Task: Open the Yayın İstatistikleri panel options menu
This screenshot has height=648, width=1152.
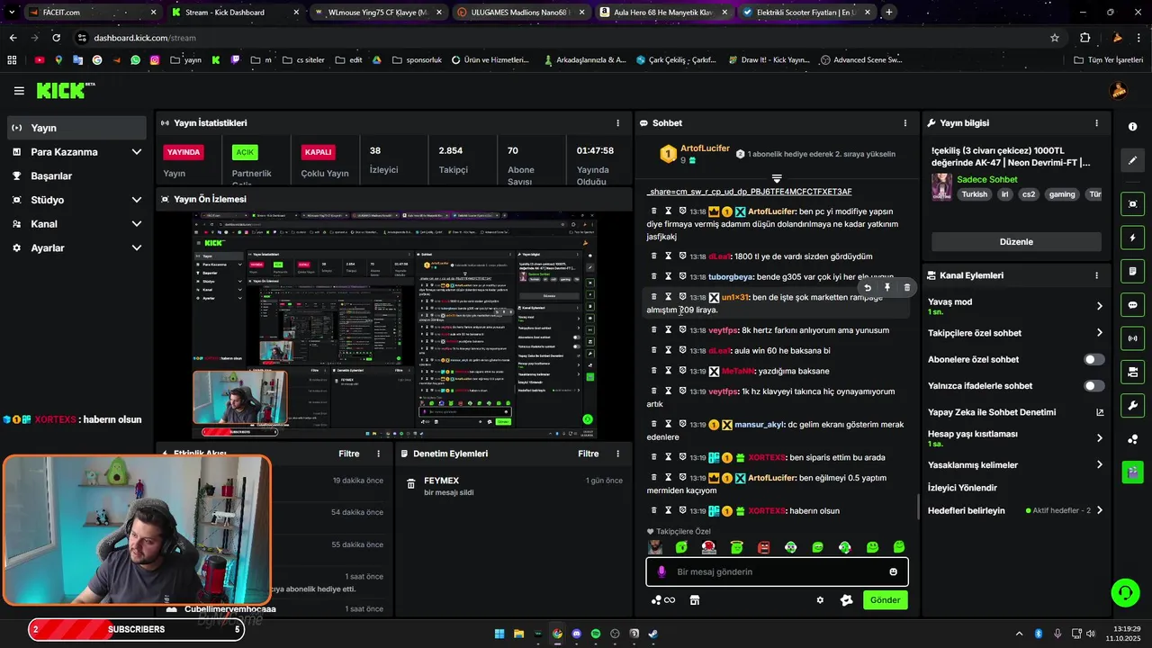Action: click(x=617, y=123)
